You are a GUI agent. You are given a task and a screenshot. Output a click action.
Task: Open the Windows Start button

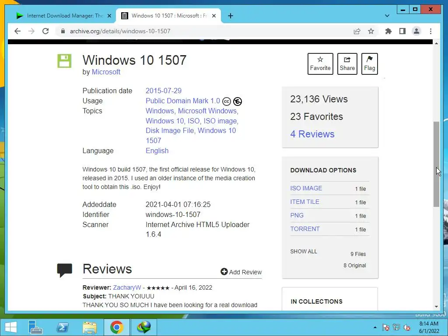(x=11, y=327)
